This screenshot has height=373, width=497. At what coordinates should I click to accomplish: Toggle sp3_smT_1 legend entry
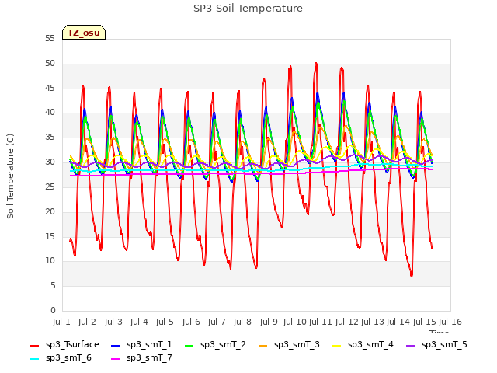pos(141,345)
